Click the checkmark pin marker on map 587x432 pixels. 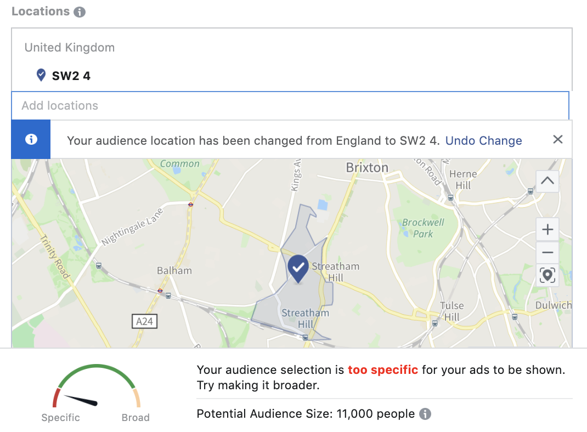(298, 269)
